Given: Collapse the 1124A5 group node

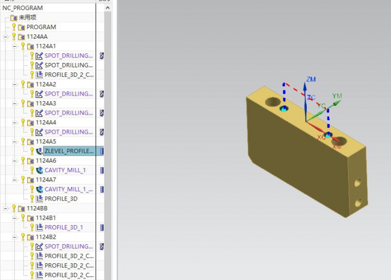Looking at the screenshot, I should pyautogui.click(x=15, y=141).
